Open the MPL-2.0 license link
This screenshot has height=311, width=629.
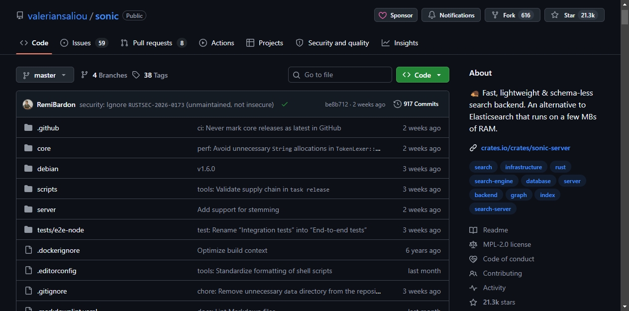(500, 244)
